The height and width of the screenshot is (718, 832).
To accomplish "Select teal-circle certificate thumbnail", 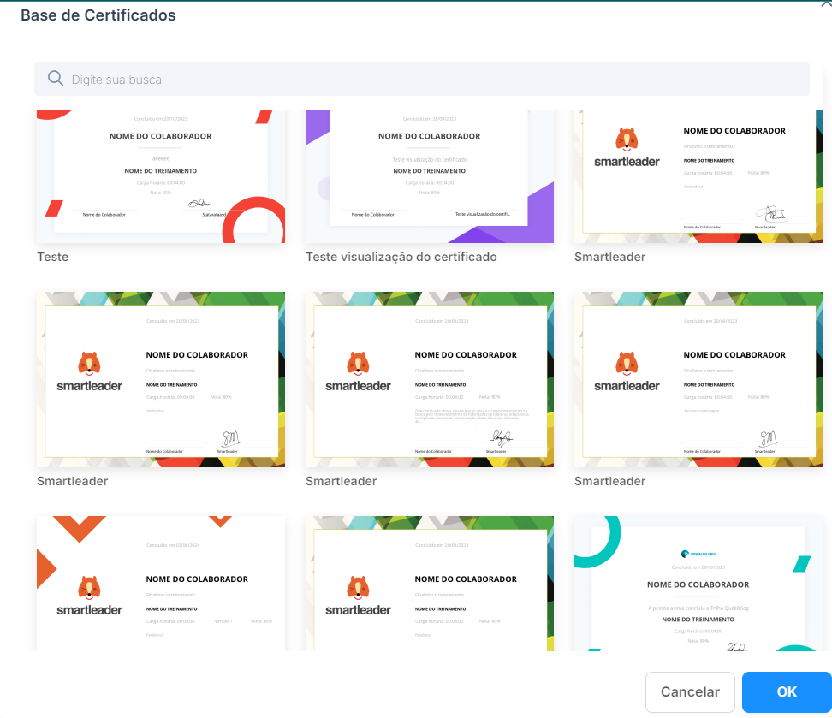I will pyautogui.click(x=698, y=584).
